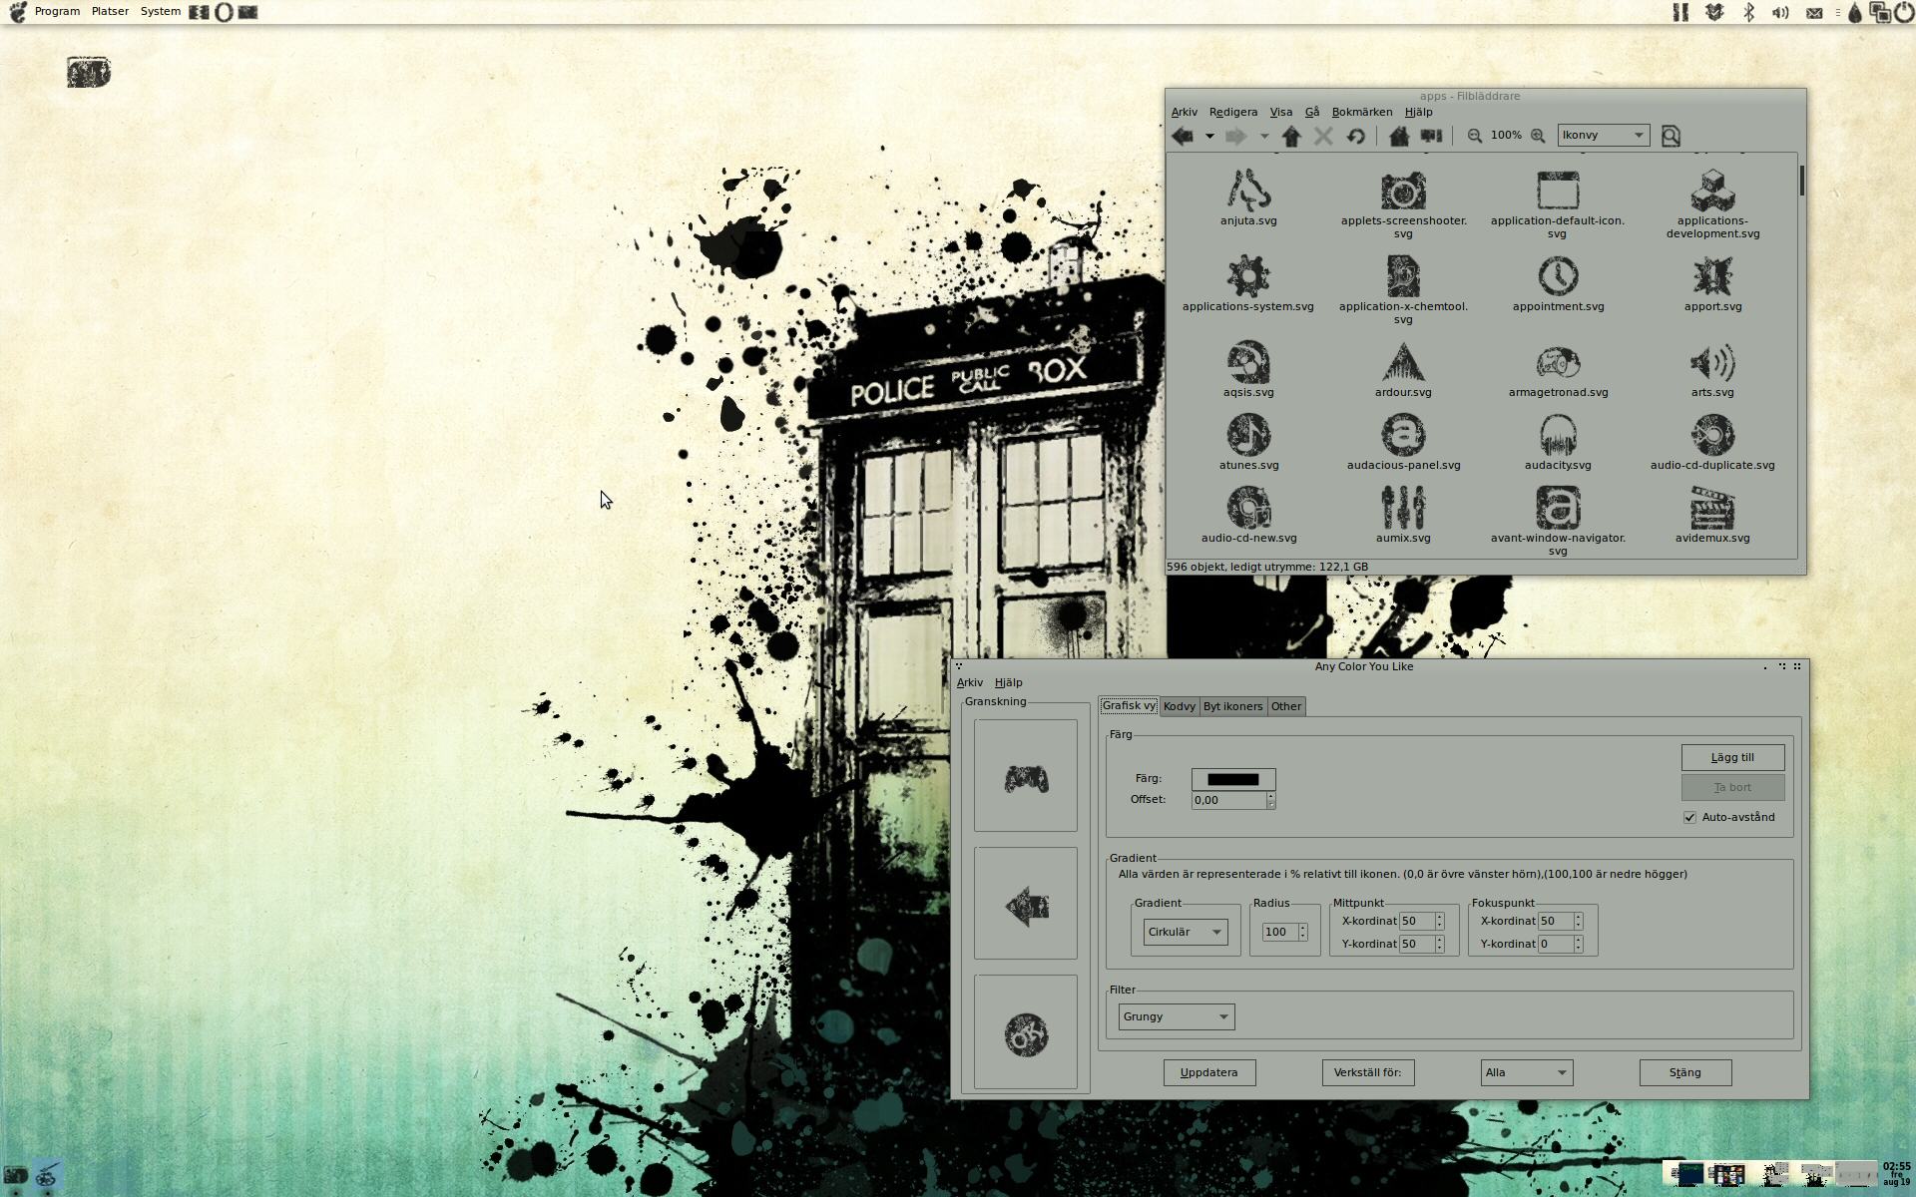This screenshot has height=1197, width=1916.
Task: Select the applets-screenshooter.svg icon
Action: 1403,190
